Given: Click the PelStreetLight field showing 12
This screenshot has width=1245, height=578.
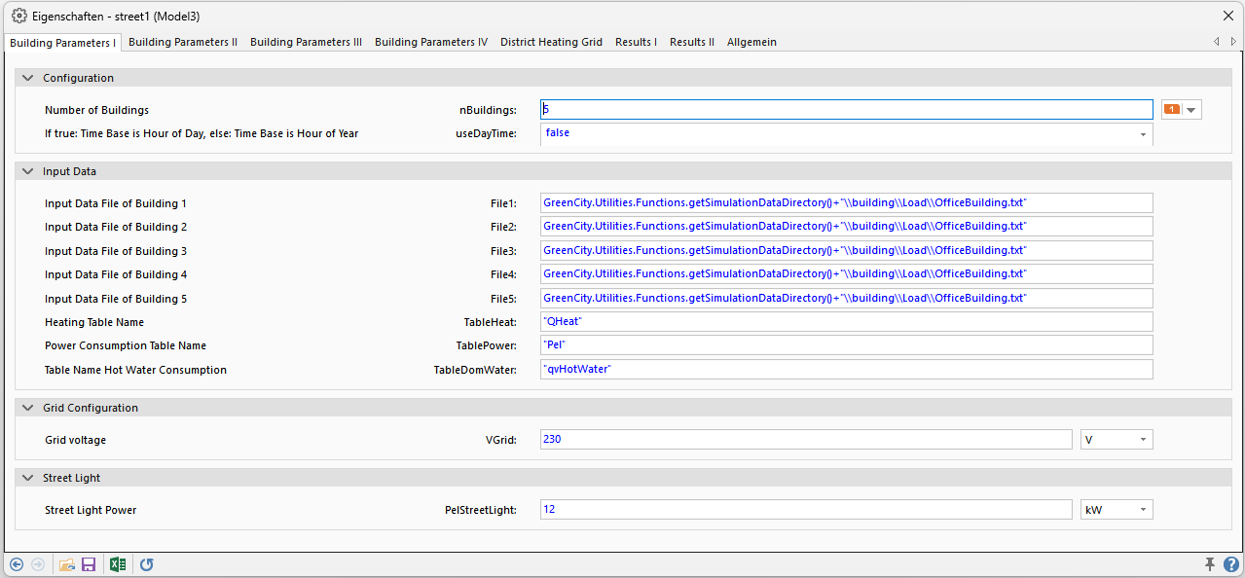Looking at the screenshot, I should pos(806,509).
